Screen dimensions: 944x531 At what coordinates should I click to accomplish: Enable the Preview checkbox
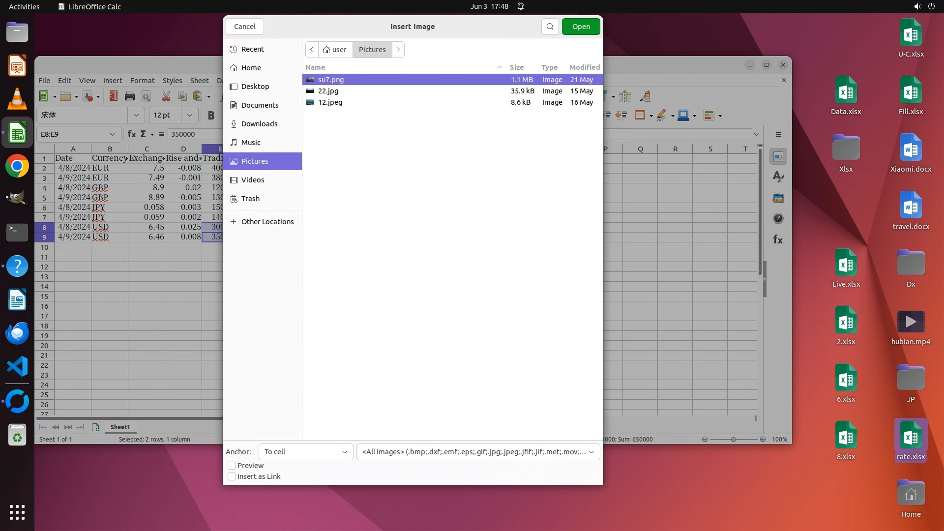tap(232, 466)
